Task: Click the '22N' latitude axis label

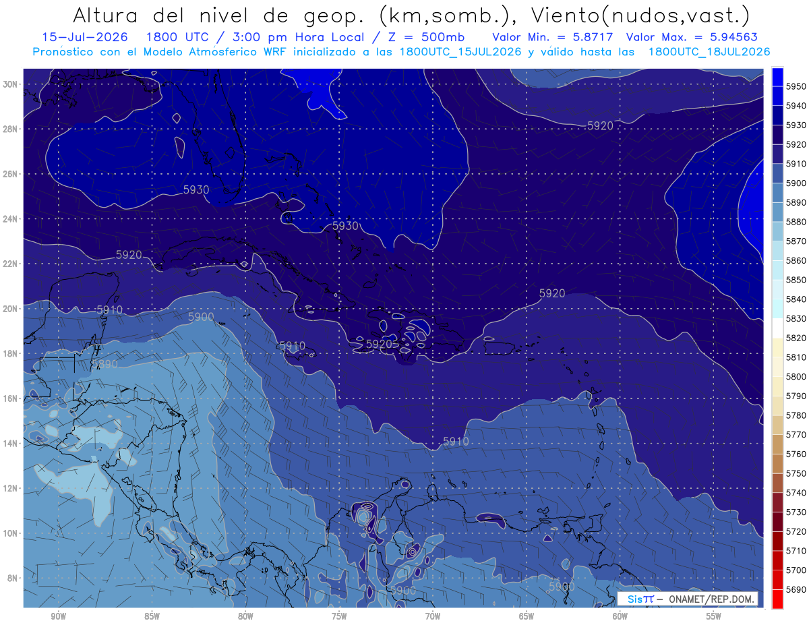Action: point(10,264)
